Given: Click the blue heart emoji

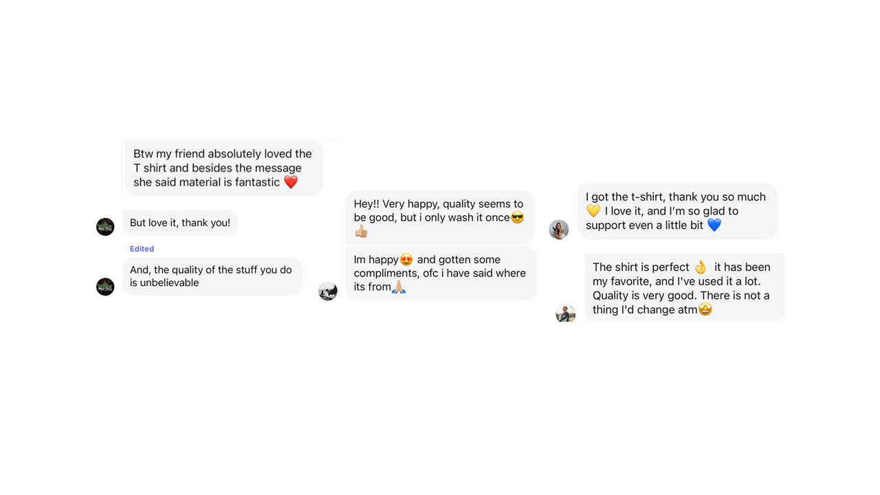Looking at the screenshot, I should pos(714,225).
